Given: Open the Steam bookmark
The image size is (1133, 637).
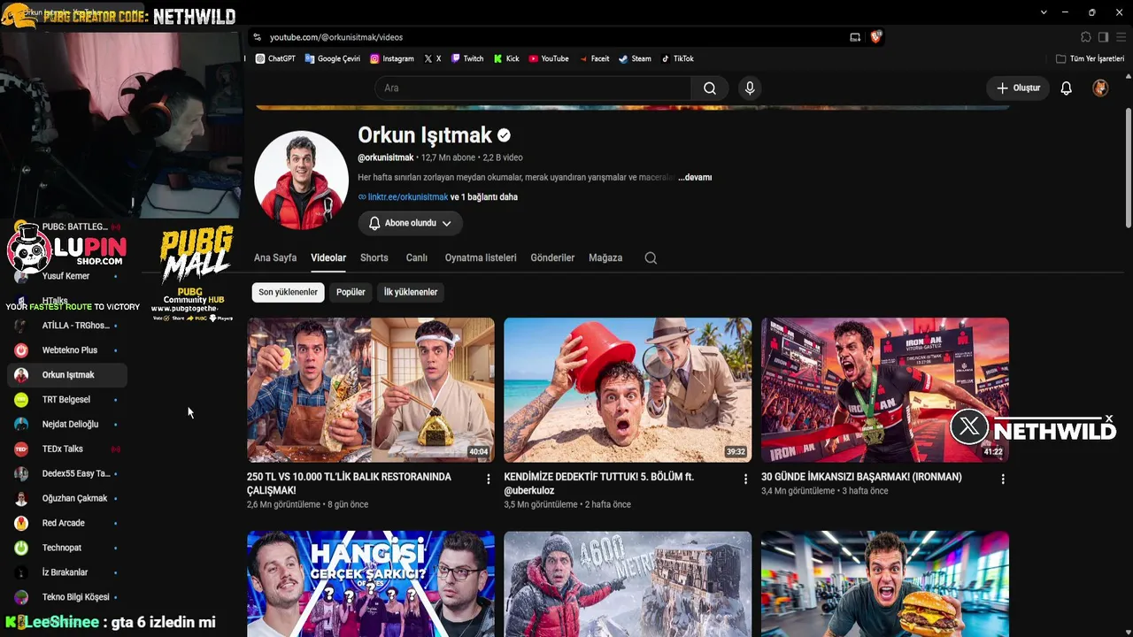Looking at the screenshot, I should pyautogui.click(x=635, y=58).
